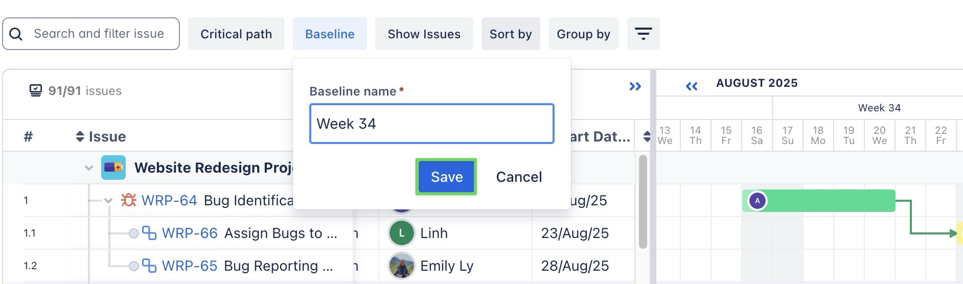This screenshot has width=963, height=284.
Task: Click the WRP-66 subtask icon
Action: (x=149, y=233)
